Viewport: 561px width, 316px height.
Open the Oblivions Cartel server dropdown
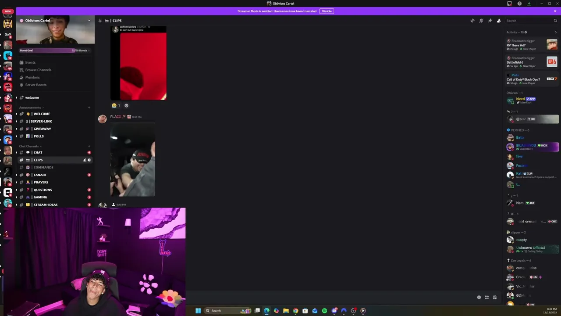pos(89,21)
